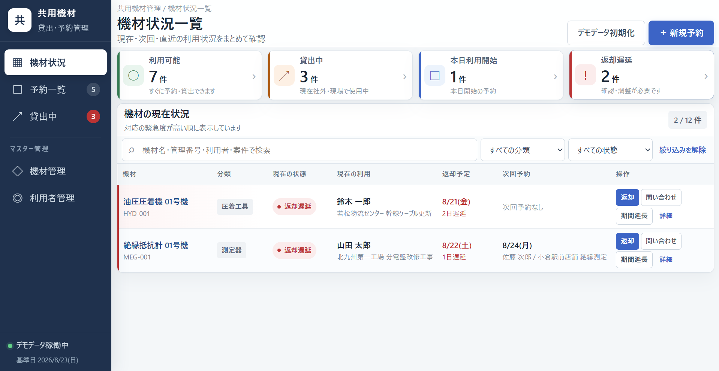The height and width of the screenshot is (371, 719).
Task: Click the green デモデータ稼働中 status dot
Action: [10, 346]
